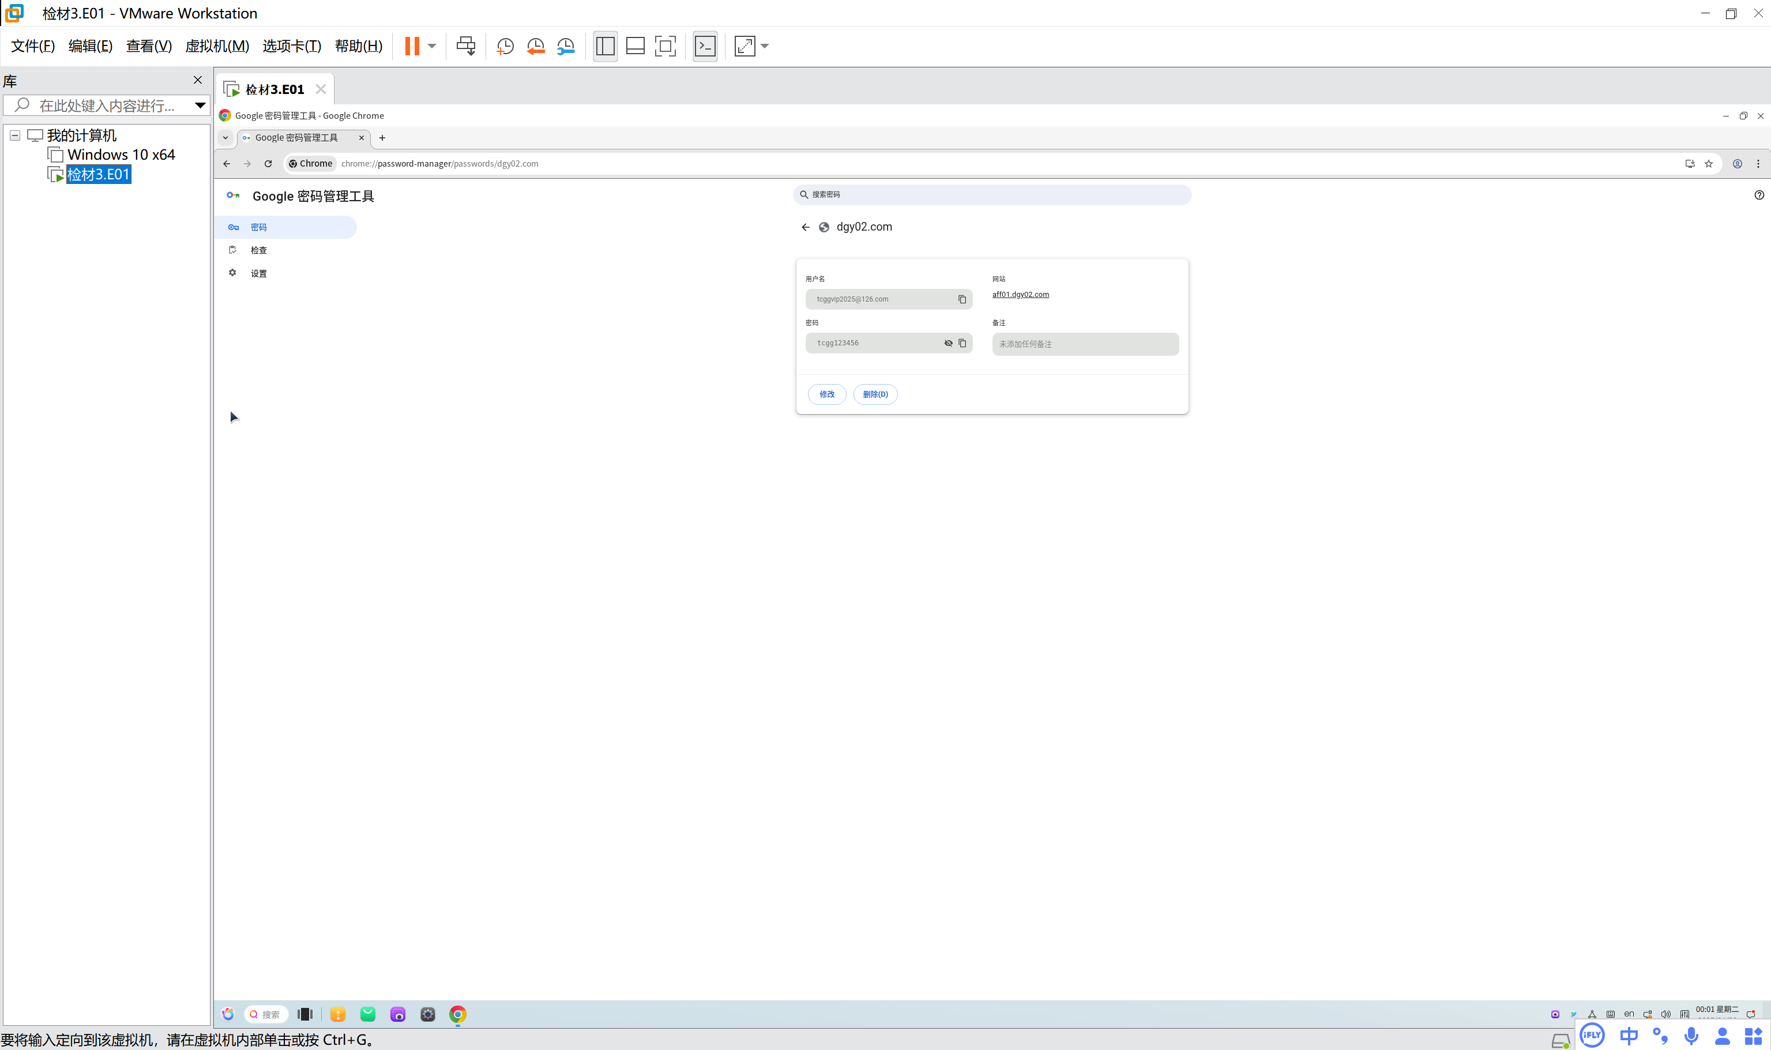Click the Chrome icon in guest taskbar
The image size is (1771, 1050).
(x=458, y=1014)
